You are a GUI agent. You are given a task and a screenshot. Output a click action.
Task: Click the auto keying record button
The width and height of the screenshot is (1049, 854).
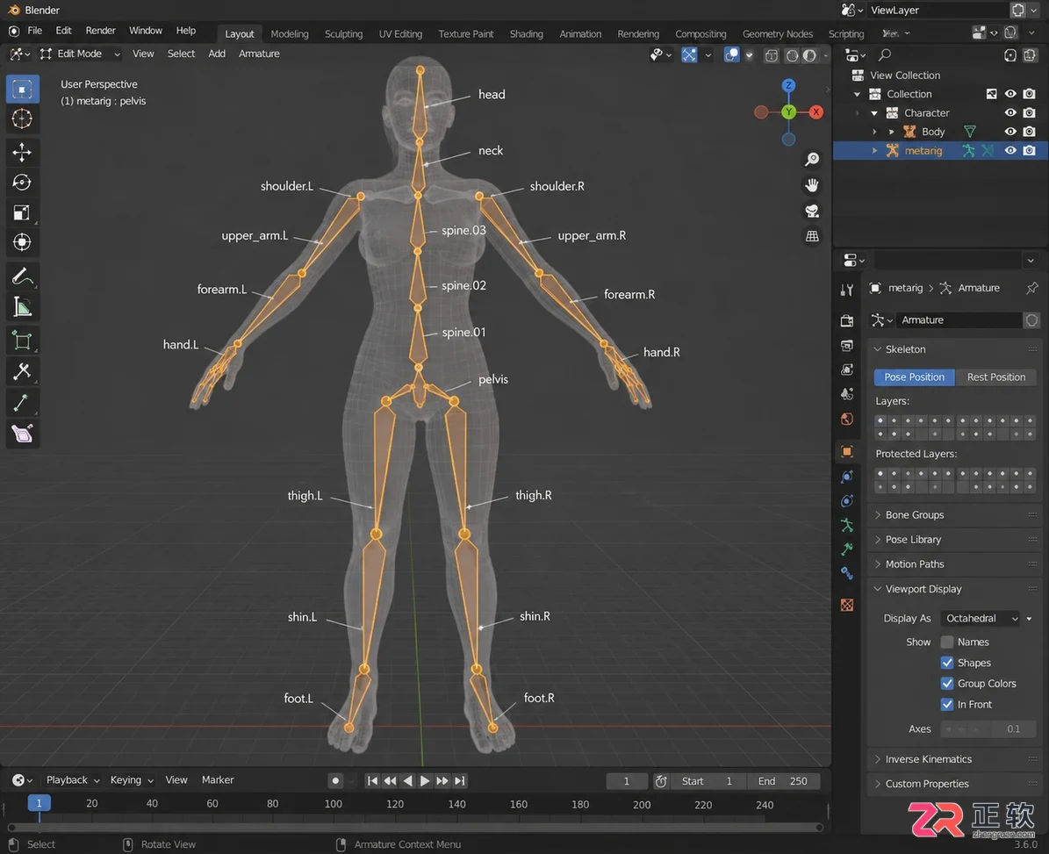coord(335,780)
